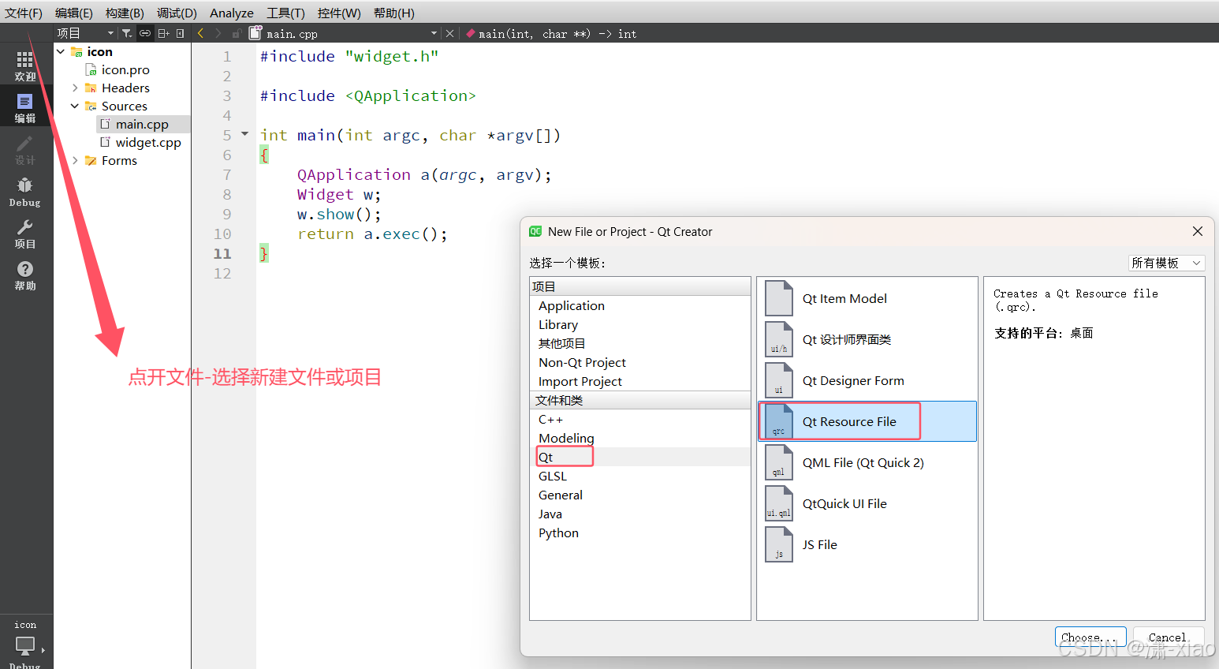Image resolution: width=1219 pixels, height=669 pixels.
Task: Select the 其他项目 category
Action: (562, 343)
